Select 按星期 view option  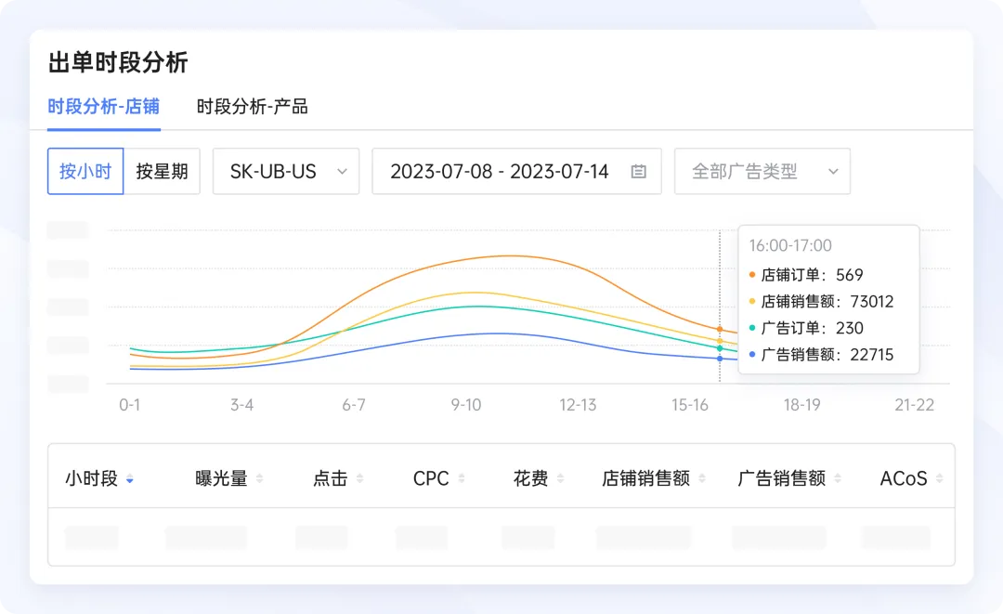(x=162, y=172)
